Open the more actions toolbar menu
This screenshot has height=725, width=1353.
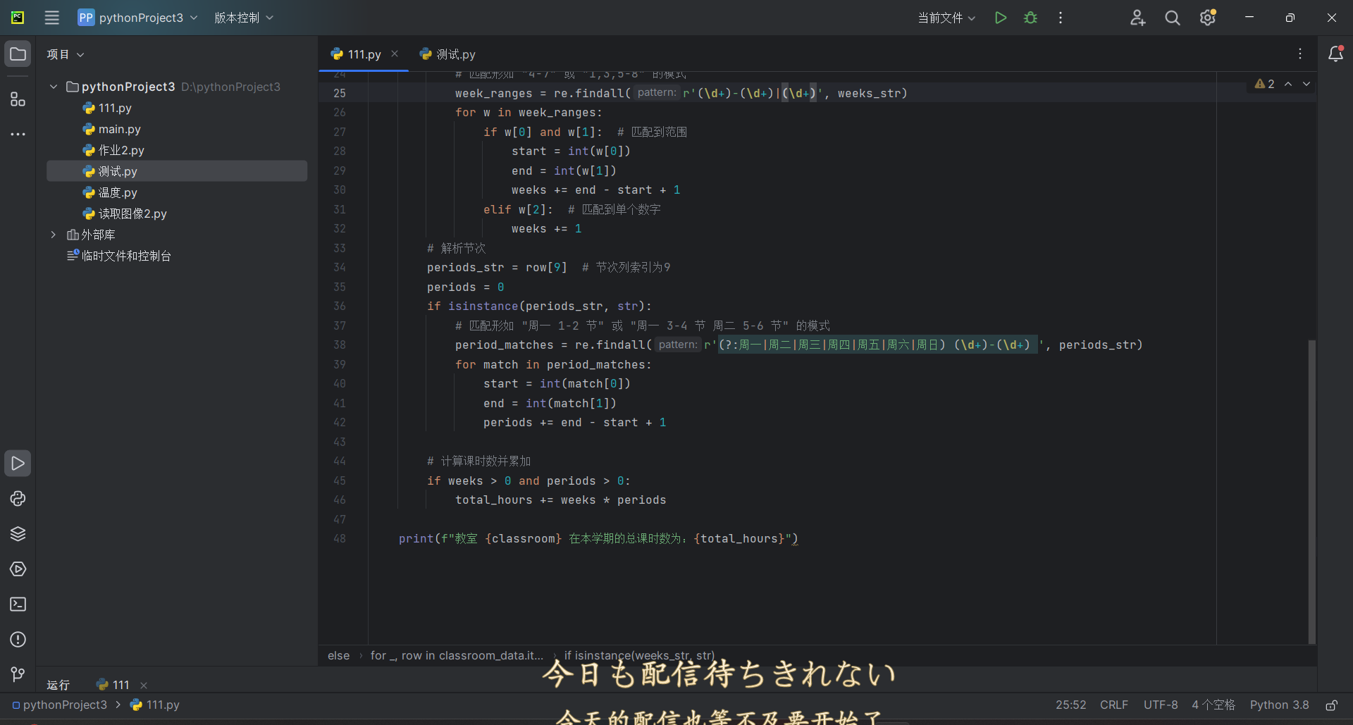(1061, 18)
